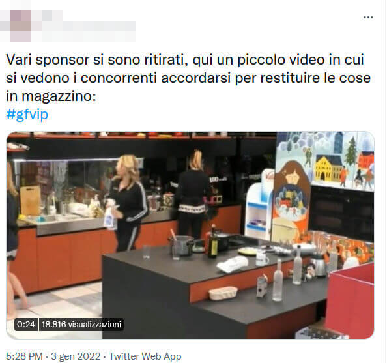Click the red box in the video's corner
The width and height of the screenshot is (387, 363).
pos(351,298)
